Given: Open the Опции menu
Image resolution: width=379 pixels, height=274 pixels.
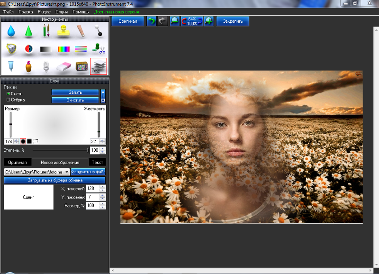Looking at the screenshot, I should pyautogui.click(x=62, y=12).
